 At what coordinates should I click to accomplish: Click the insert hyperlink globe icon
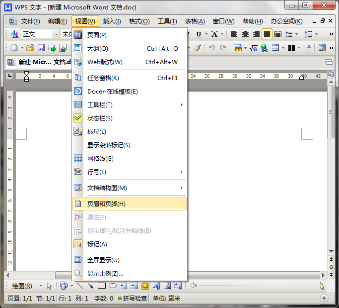[x=264, y=48]
